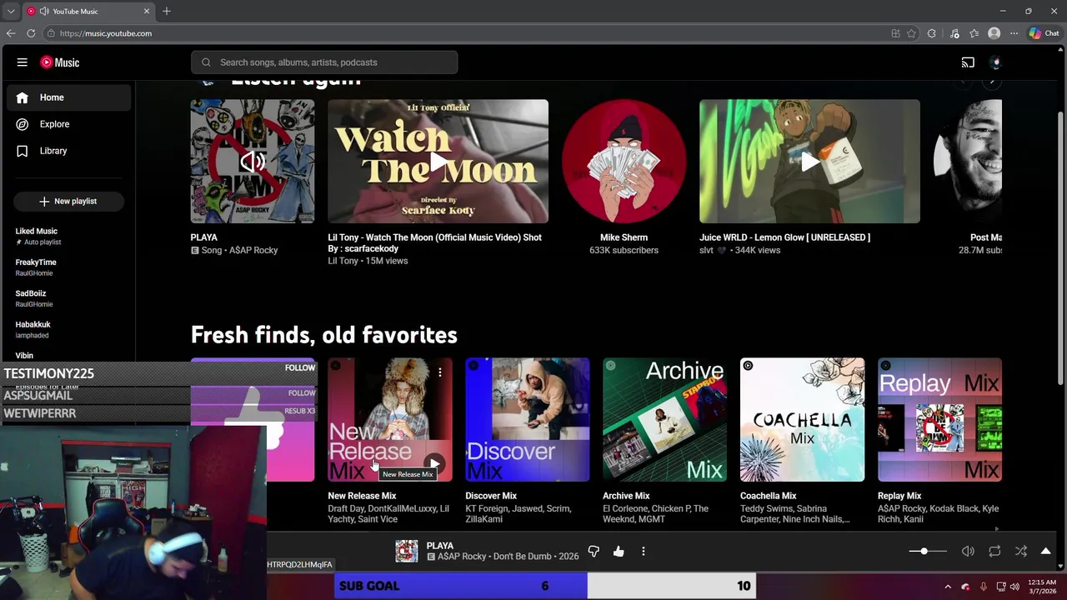Select the YouTube Music browser tab
The width and height of the screenshot is (1067, 600).
(88, 12)
